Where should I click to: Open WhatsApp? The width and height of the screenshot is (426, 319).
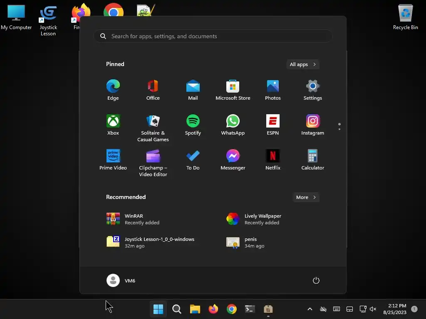[x=233, y=125]
